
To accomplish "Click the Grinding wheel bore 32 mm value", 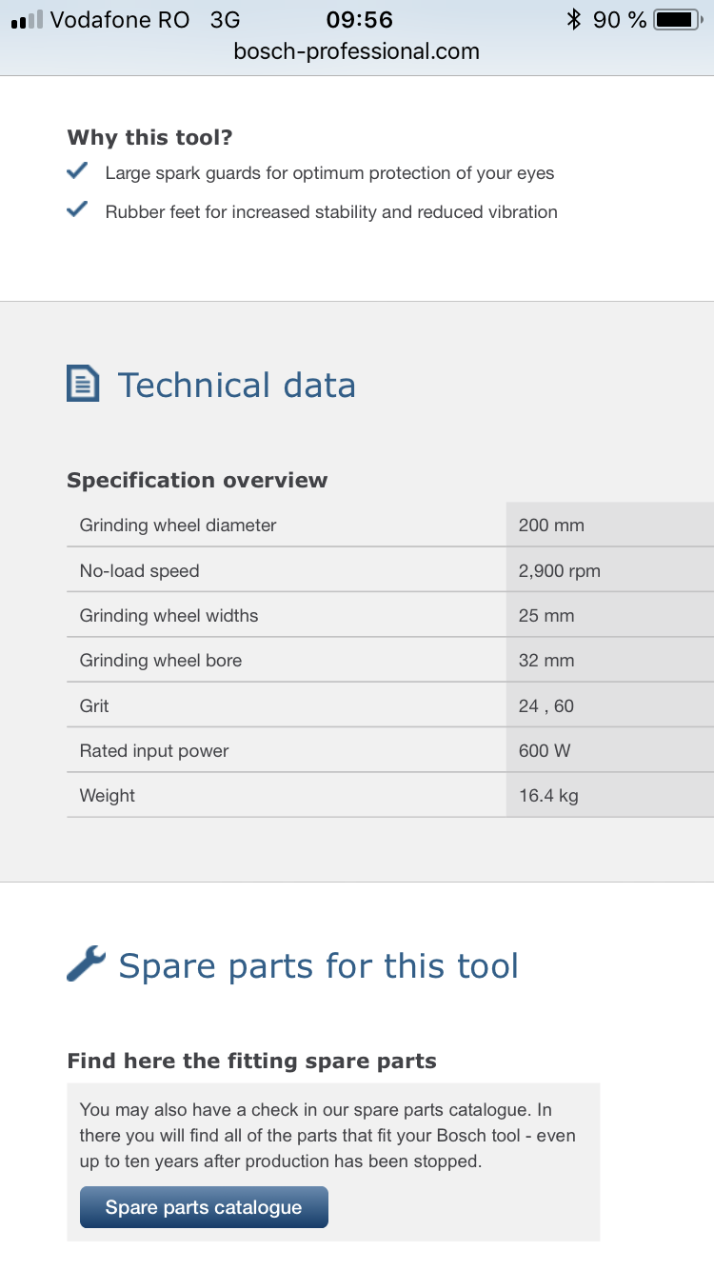I will coord(546,660).
